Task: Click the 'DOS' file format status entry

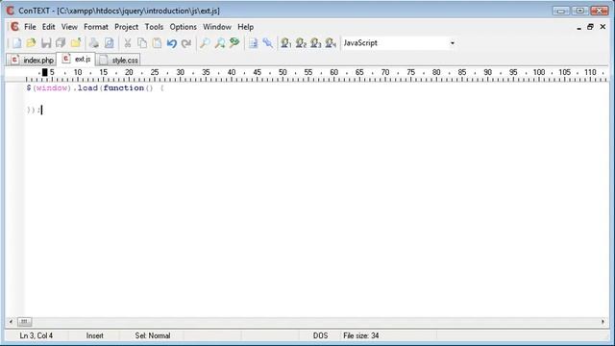Action: pyautogui.click(x=320, y=335)
